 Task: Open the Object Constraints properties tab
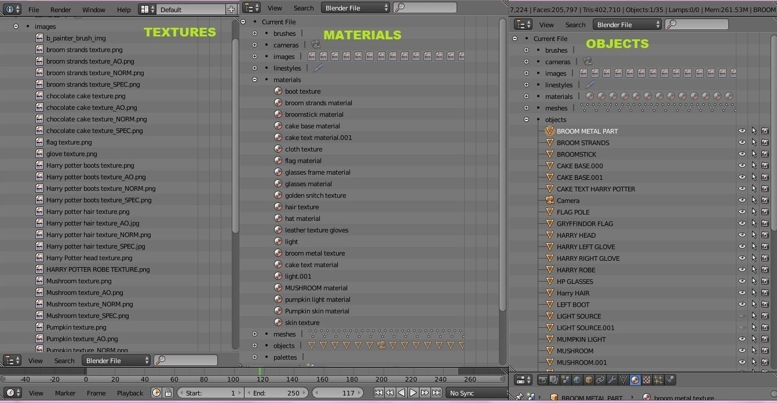click(x=600, y=380)
